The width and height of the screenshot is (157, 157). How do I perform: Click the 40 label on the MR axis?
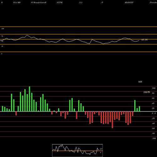[153, 103]
